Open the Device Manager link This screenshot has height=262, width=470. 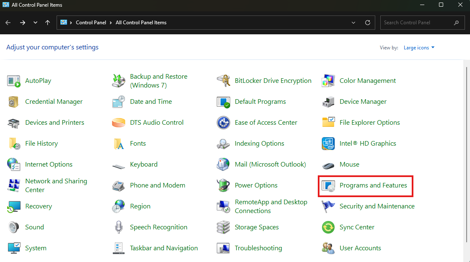[363, 102]
